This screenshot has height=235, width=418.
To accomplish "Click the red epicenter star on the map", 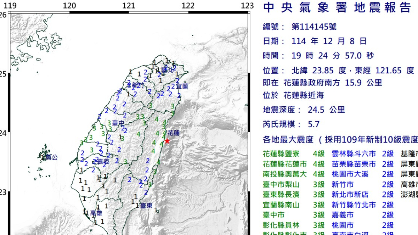I will pos(167,141).
